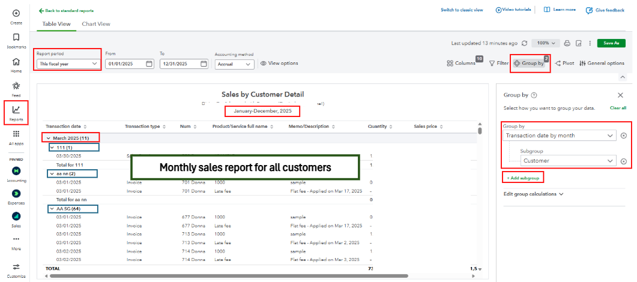The height and width of the screenshot is (282, 637).
Task: Open the Report period dropdown
Action: [x=67, y=64]
